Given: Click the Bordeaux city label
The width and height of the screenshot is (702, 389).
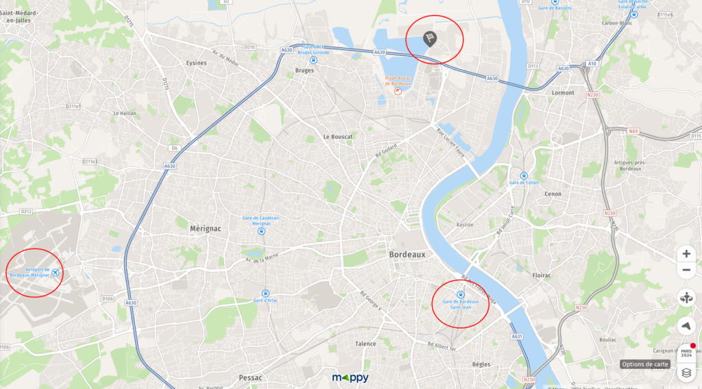Looking at the screenshot, I should click(407, 254).
